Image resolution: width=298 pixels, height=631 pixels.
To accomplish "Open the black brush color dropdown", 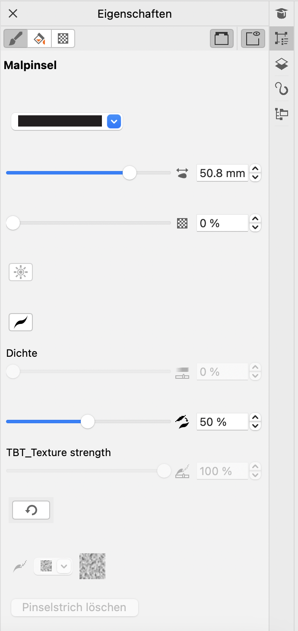I will pos(113,121).
